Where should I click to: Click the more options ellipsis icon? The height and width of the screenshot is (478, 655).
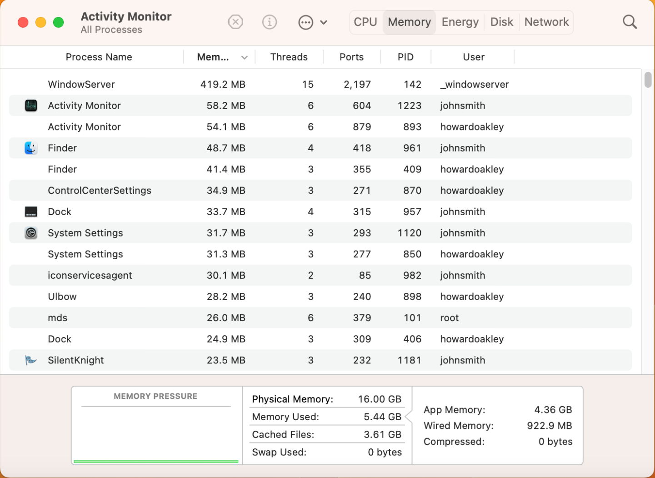pyautogui.click(x=306, y=21)
